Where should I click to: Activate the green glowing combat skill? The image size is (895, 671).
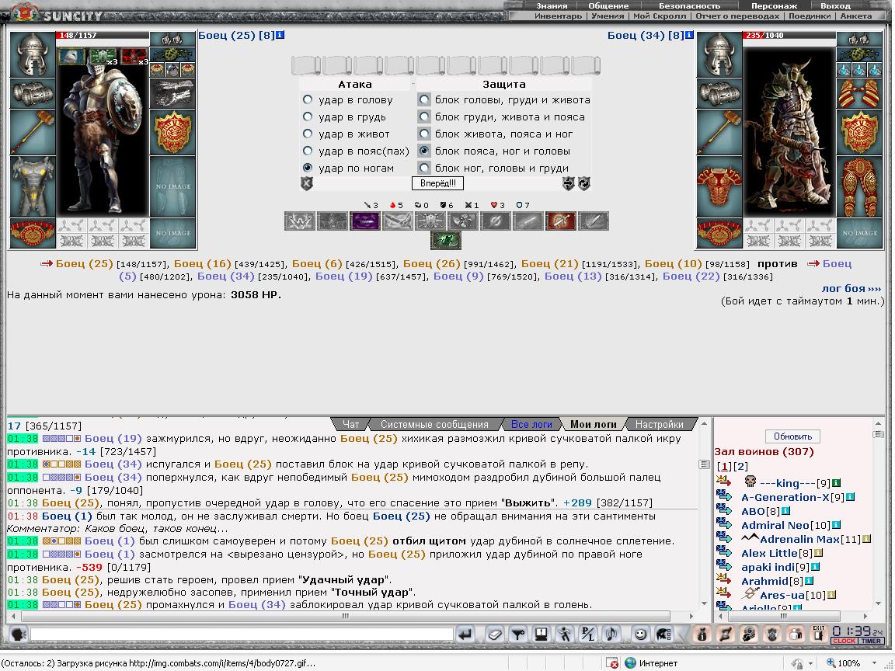445,240
